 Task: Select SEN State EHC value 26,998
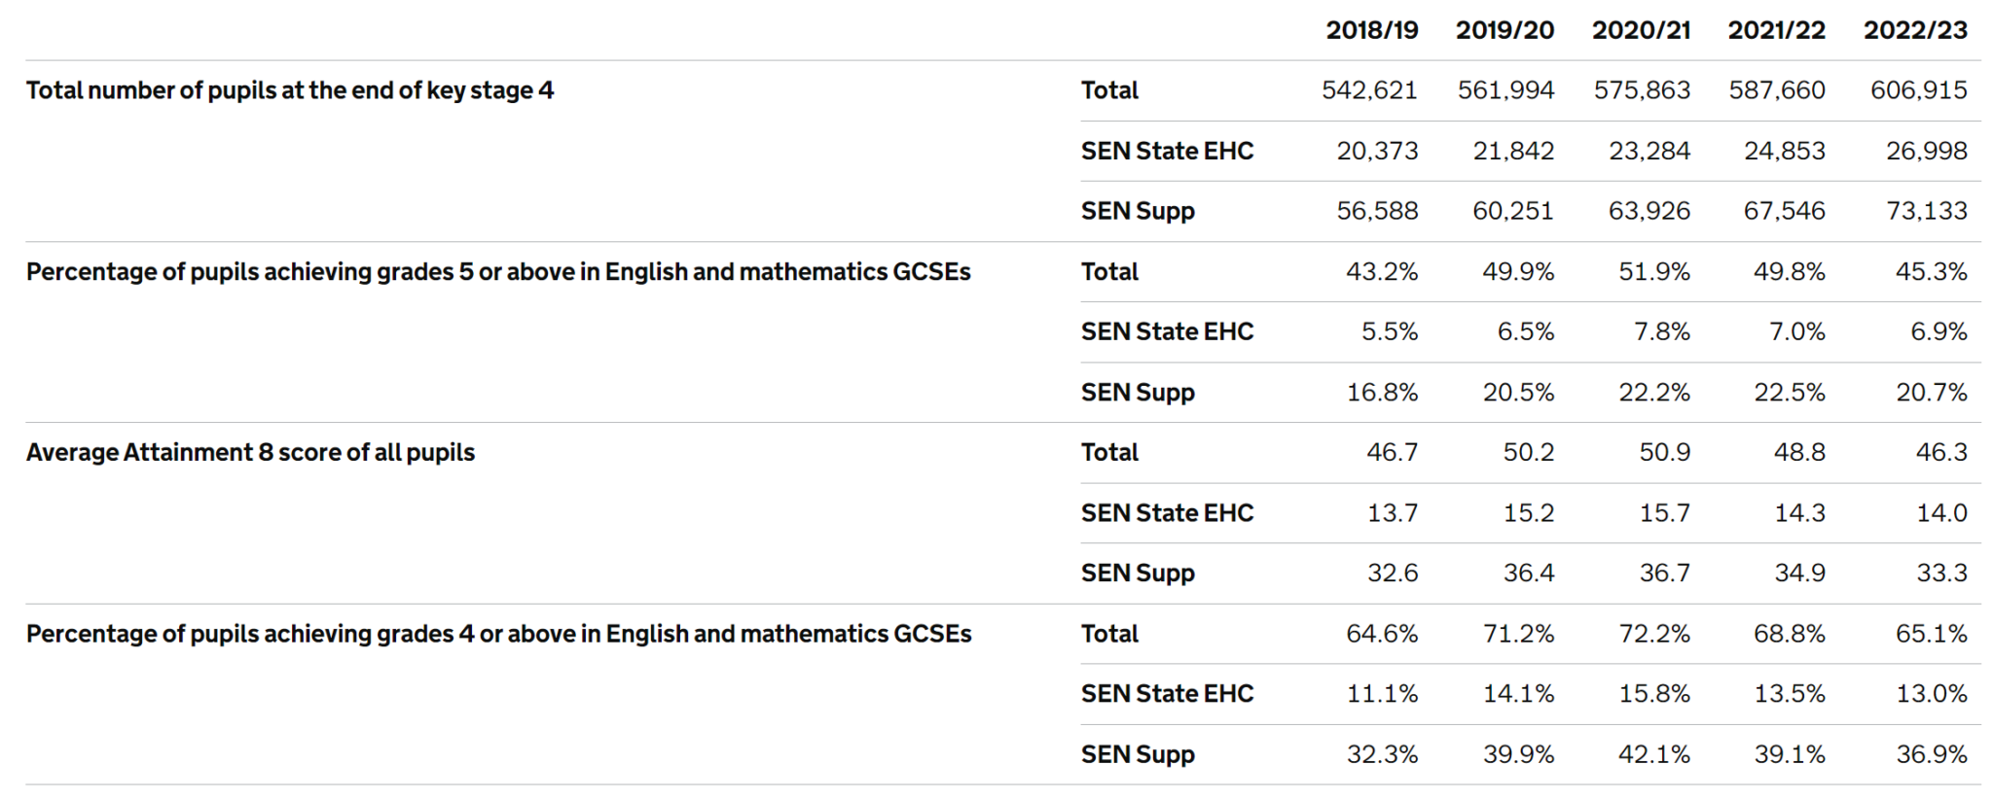[1926, 151]
